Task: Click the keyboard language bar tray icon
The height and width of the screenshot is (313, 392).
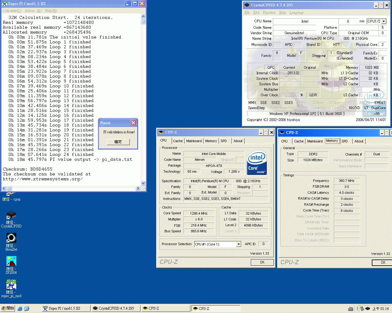Action: click(351, 309)
